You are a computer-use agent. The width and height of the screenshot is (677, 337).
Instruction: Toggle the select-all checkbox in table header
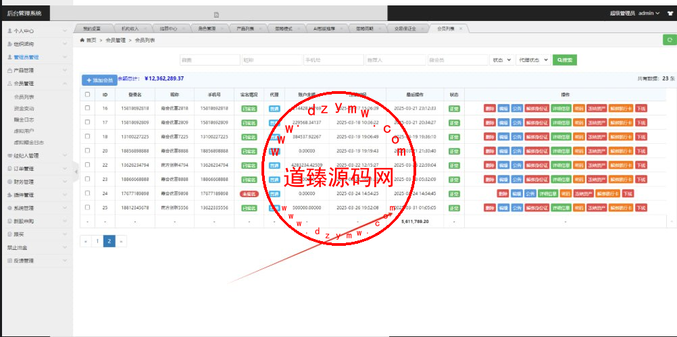pyautogui.click(x=88, y=94)
